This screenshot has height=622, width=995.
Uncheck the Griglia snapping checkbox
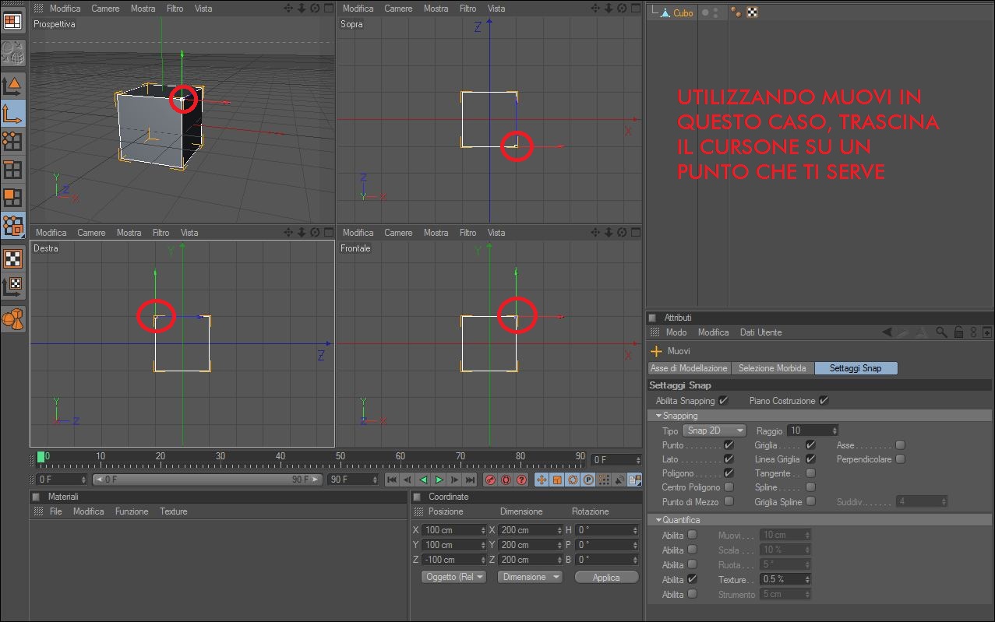(810, 445)
